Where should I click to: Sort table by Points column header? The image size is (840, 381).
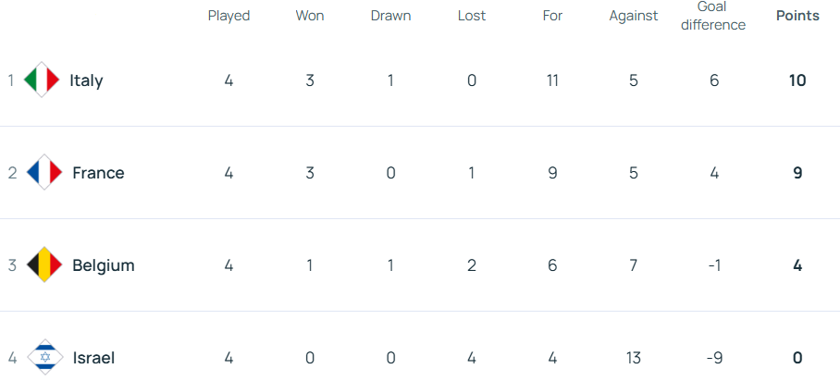pos(797,16)
